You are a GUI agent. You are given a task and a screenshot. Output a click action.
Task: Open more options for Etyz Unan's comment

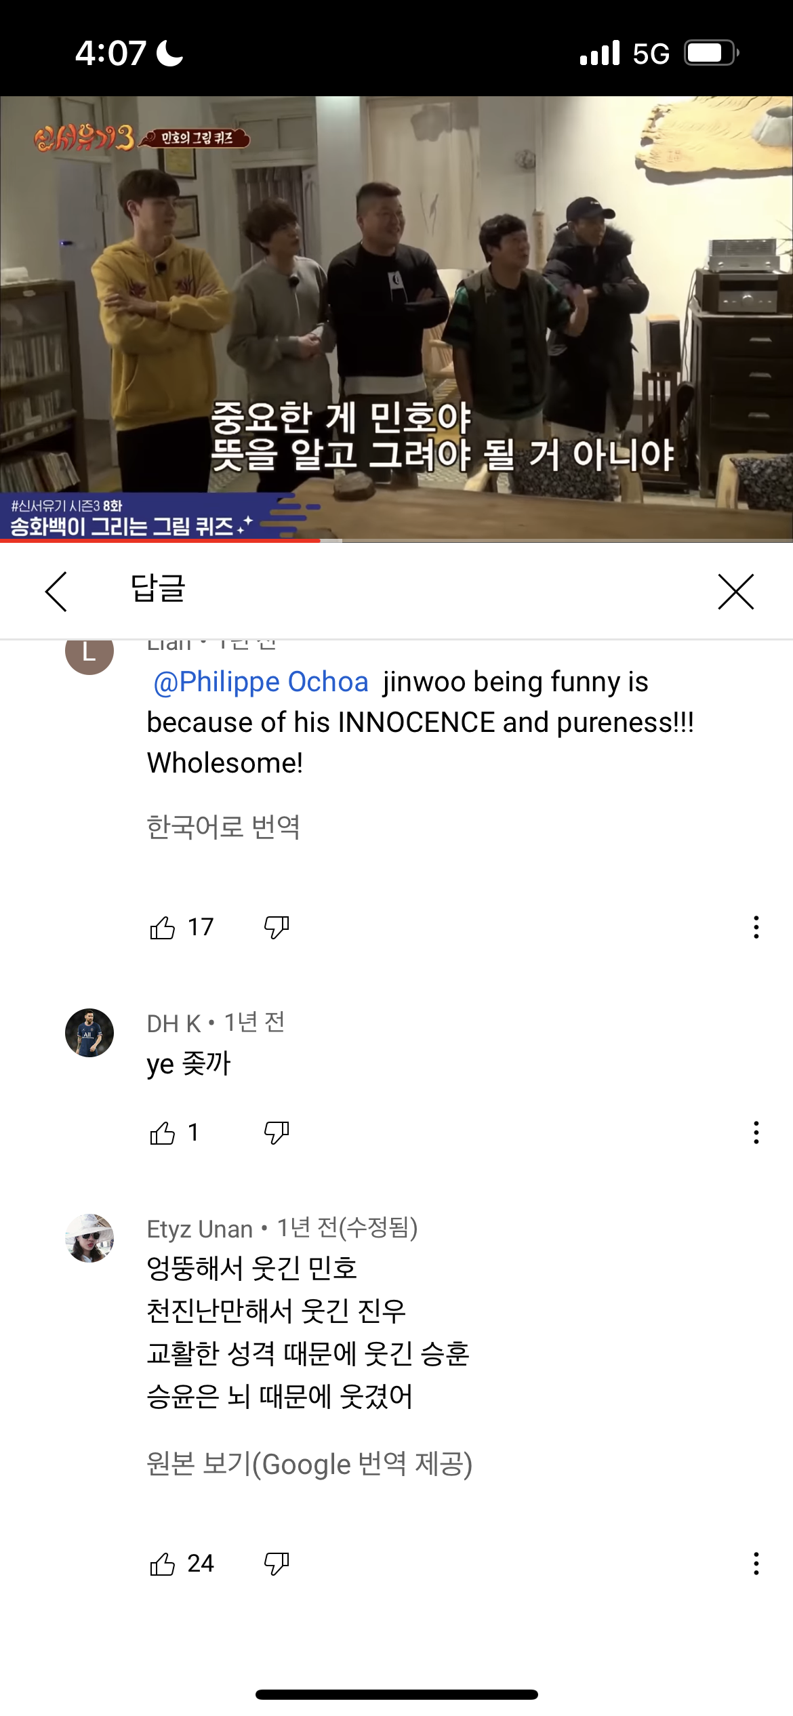[x=756, y=1564]
